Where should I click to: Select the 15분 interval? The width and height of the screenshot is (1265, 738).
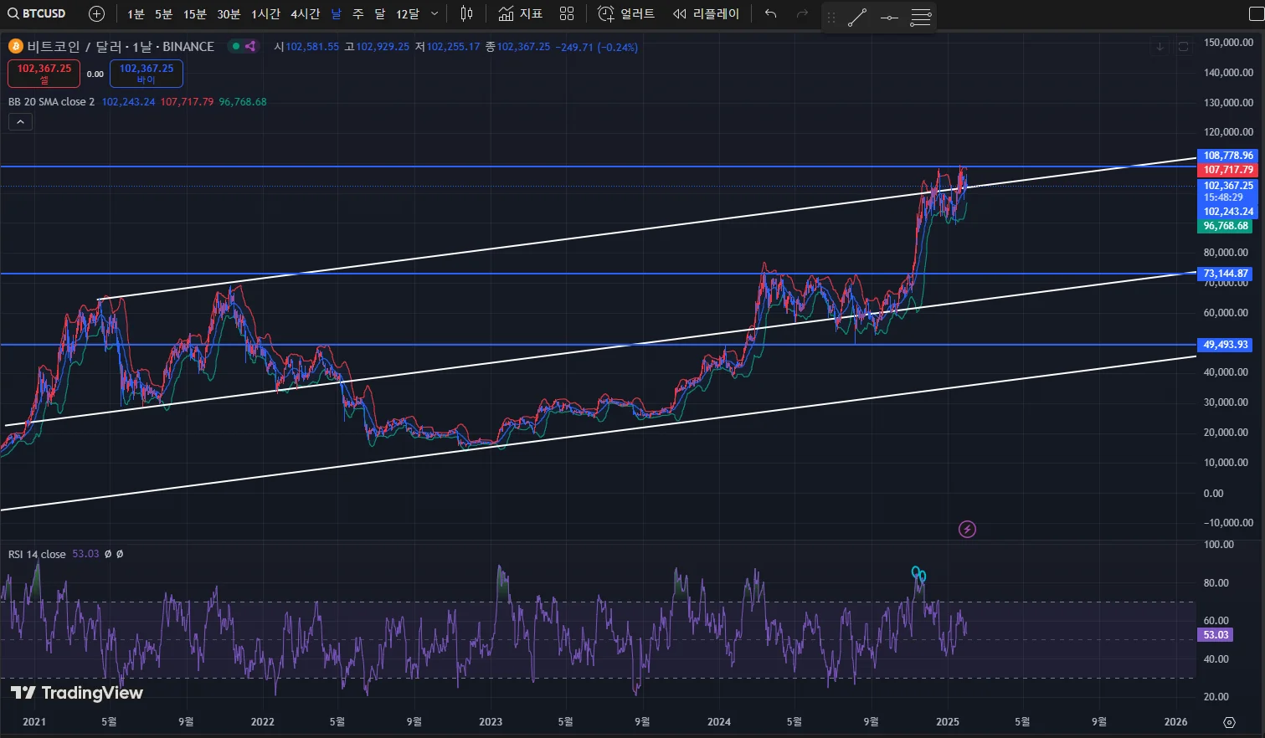click(195, 14)
